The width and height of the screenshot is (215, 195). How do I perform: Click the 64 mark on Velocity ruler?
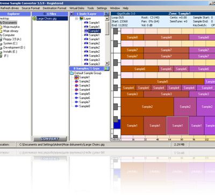pyautogui.click(x=170, y=140)
